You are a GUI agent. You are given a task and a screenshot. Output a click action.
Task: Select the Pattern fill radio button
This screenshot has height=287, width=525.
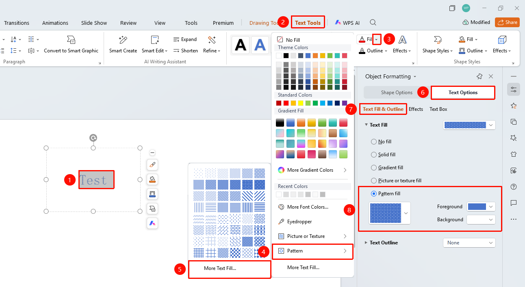tap(374, 194)
